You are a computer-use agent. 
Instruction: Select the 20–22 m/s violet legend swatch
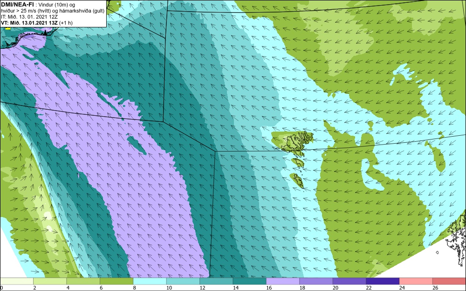349,281
